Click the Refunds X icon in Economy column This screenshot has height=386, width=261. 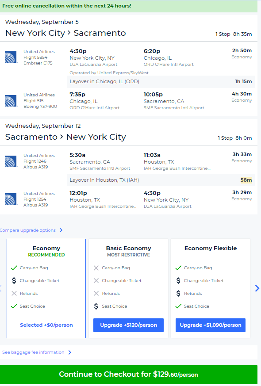click(x=13, y=293)
